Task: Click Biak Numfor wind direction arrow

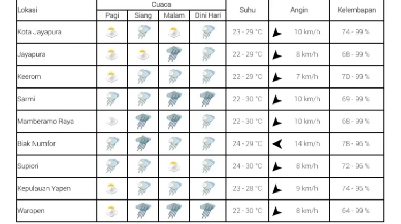Action: pos(277,144)
